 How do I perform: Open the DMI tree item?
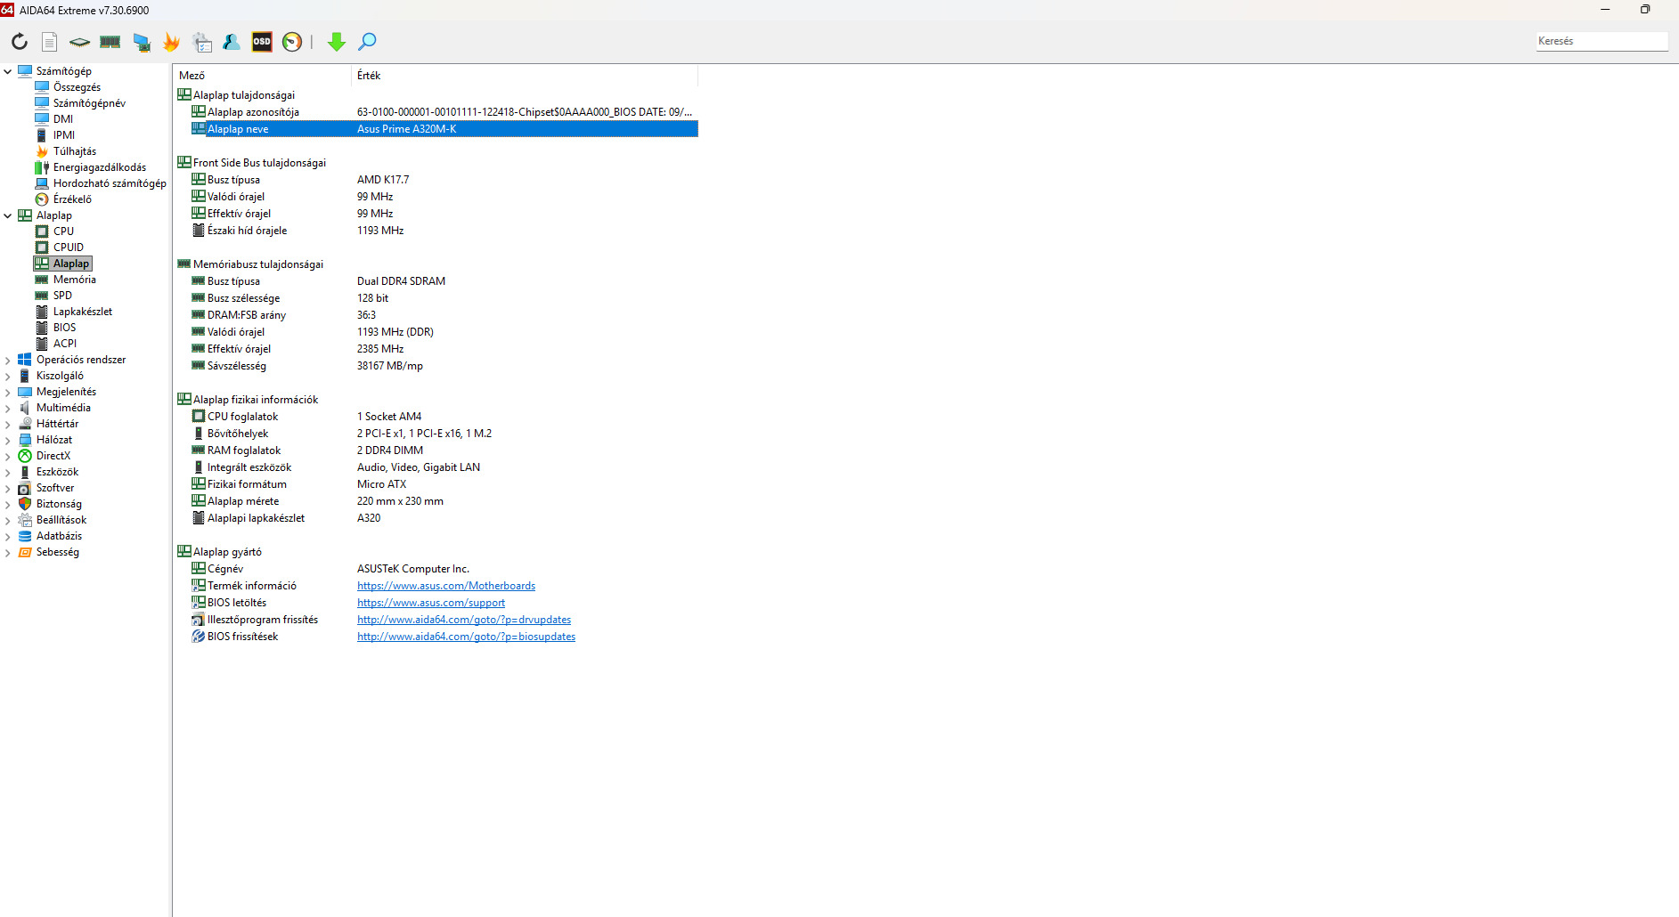pyautogui.click(x=63, y=119)
